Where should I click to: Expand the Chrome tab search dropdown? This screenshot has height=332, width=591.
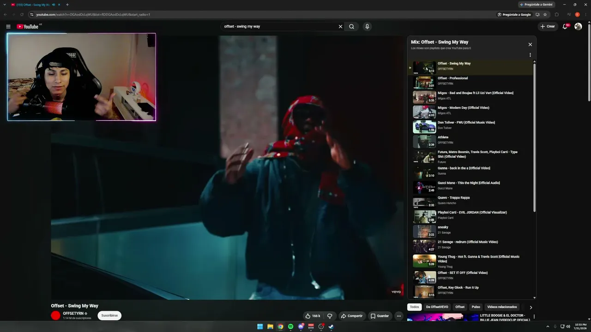(x=5, y=5)
